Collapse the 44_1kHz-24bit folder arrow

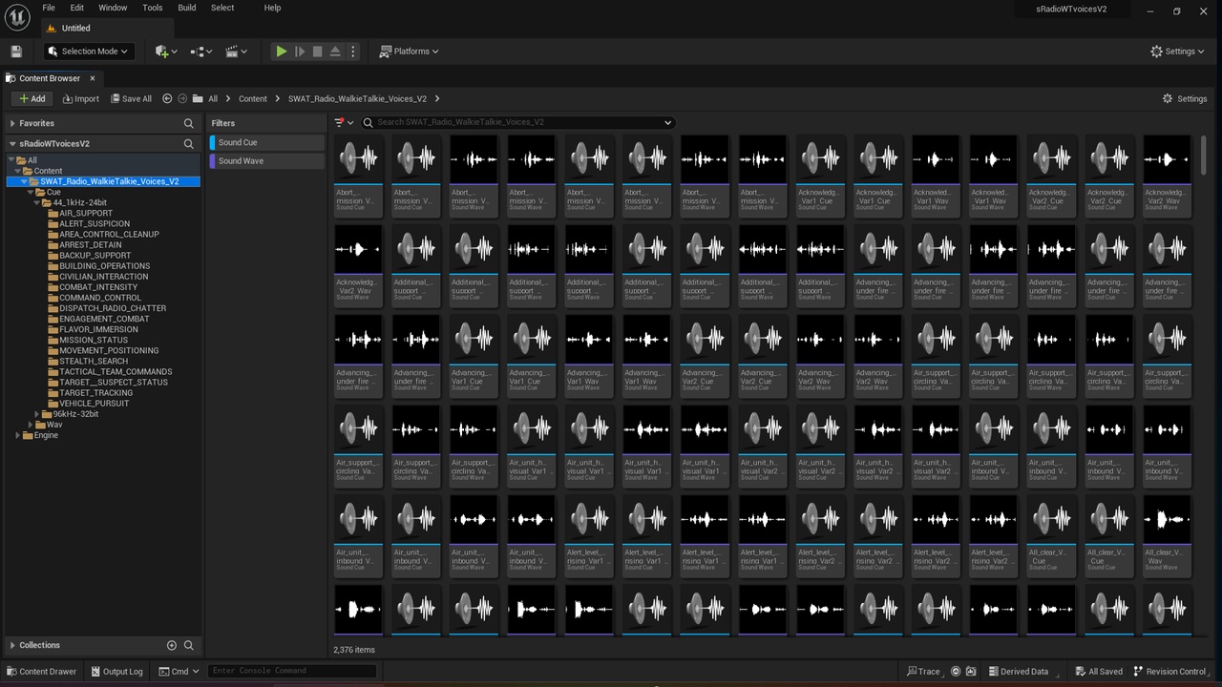(36, 202)
